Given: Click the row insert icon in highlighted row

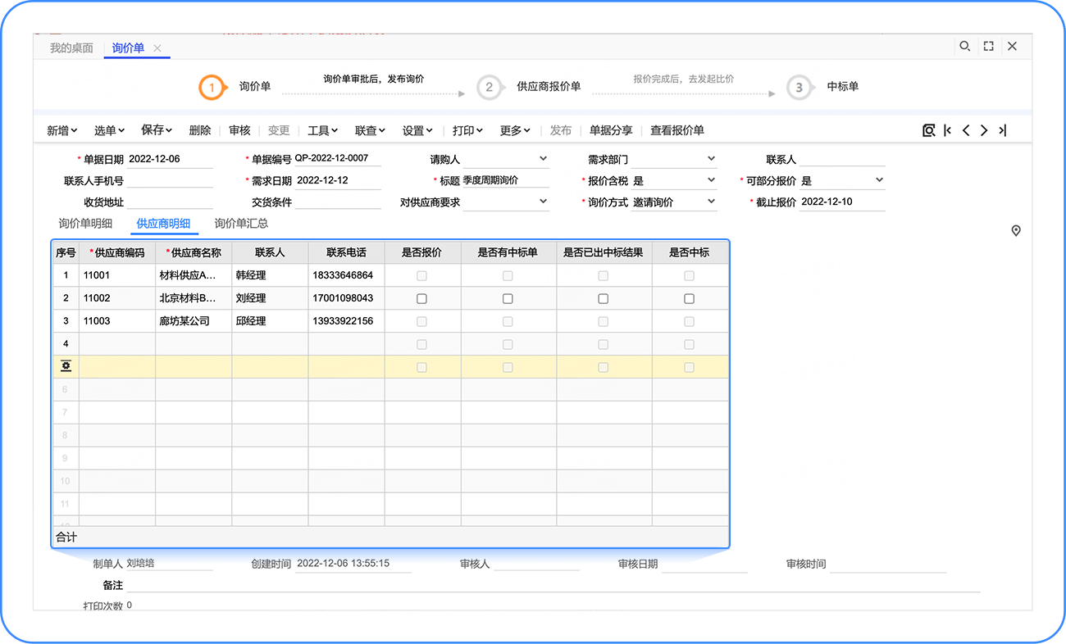Looking at the screenshot, I should coord(66,367).
